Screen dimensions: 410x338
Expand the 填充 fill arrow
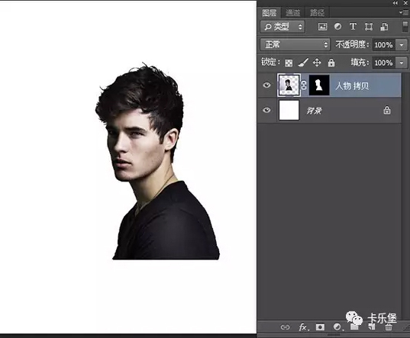[402, 63]
